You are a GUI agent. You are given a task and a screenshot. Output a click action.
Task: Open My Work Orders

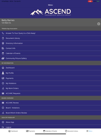[x=50, y=88]
